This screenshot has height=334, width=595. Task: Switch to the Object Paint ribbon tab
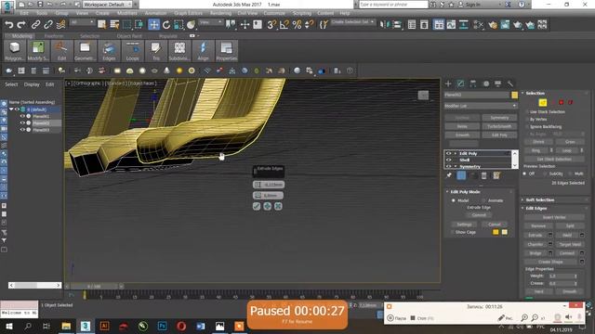[x=129, y=36]
